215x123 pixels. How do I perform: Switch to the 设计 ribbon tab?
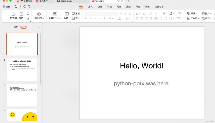pos(100,6)
